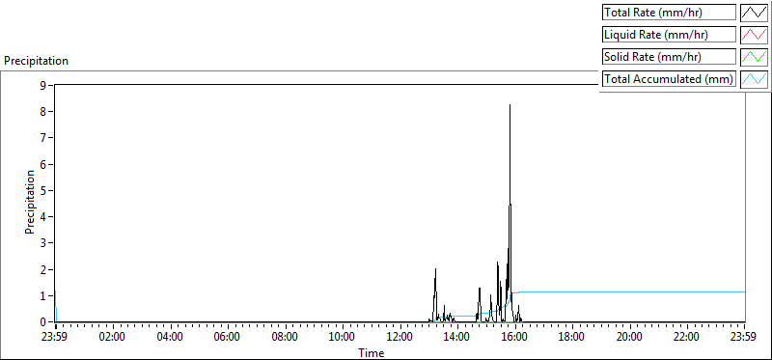
Task: Select the Total Accumulated (mm) legend label
Action: 669,79
